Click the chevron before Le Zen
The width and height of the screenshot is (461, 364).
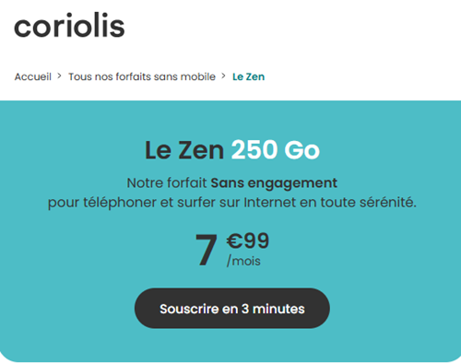[223, 76]
